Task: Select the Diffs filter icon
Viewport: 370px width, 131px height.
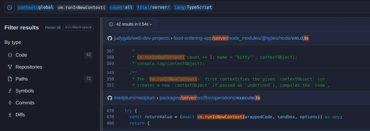Action: pyautogui.click(x=10, y=115)
